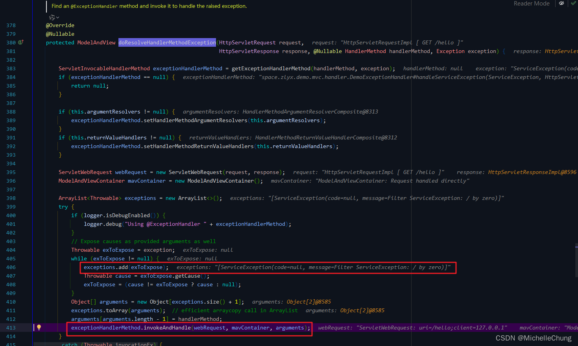Click the doc-comment render icon above @Override

pos(52,17)
